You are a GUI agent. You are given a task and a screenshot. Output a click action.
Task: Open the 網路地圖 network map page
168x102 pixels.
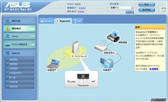coord(19,21)
